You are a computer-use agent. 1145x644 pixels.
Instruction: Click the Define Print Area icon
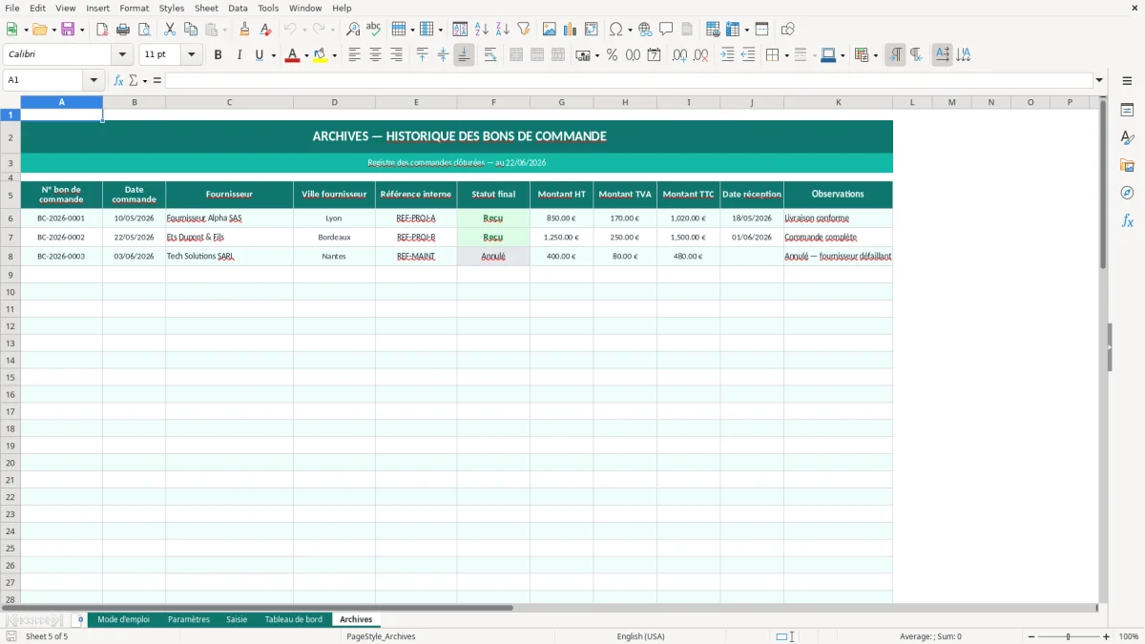point(713,30)
